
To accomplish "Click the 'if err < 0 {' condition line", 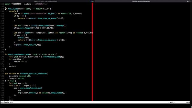I will coord(20,35).
